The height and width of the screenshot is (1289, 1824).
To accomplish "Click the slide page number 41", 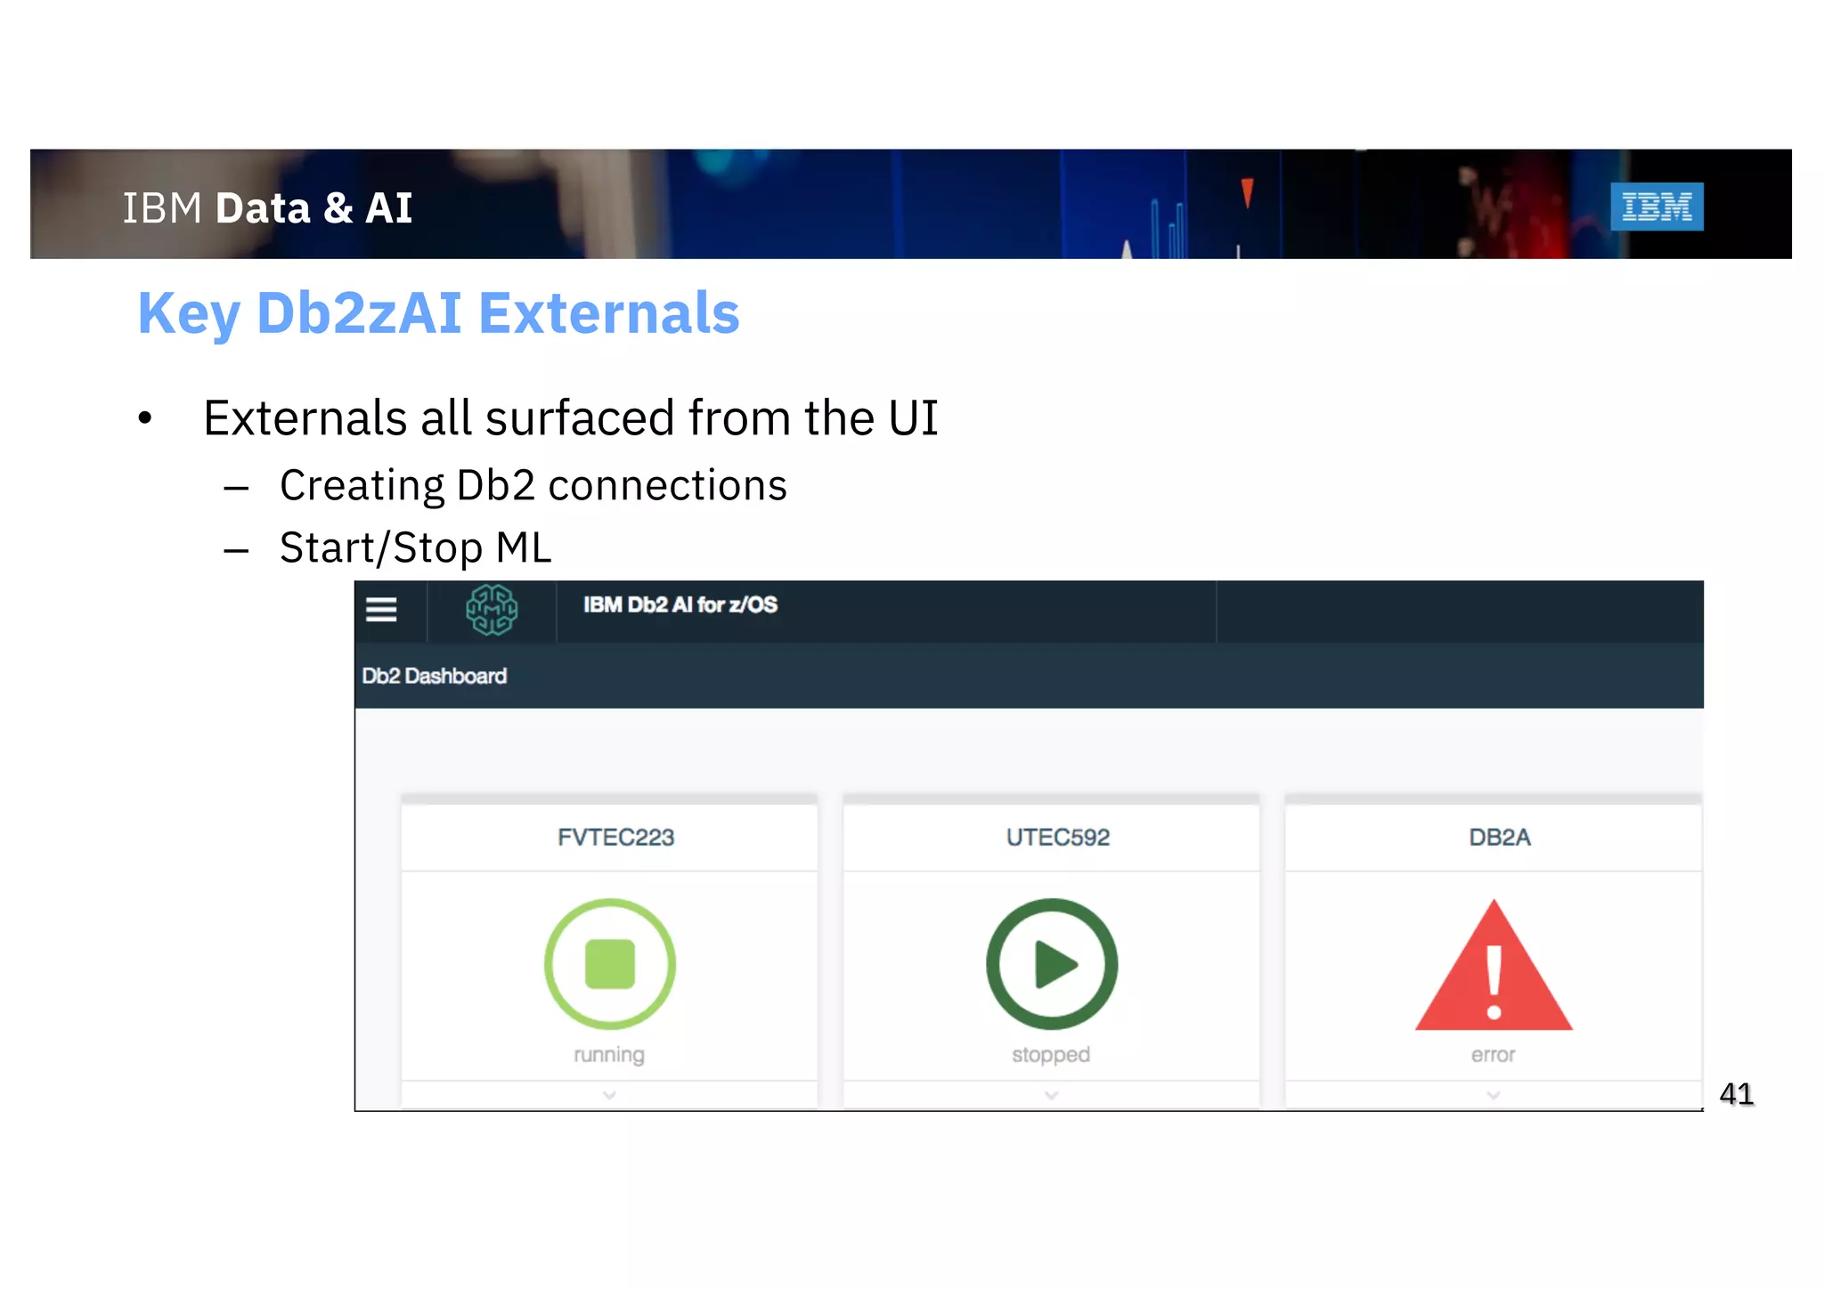I will point(1737,1093).
